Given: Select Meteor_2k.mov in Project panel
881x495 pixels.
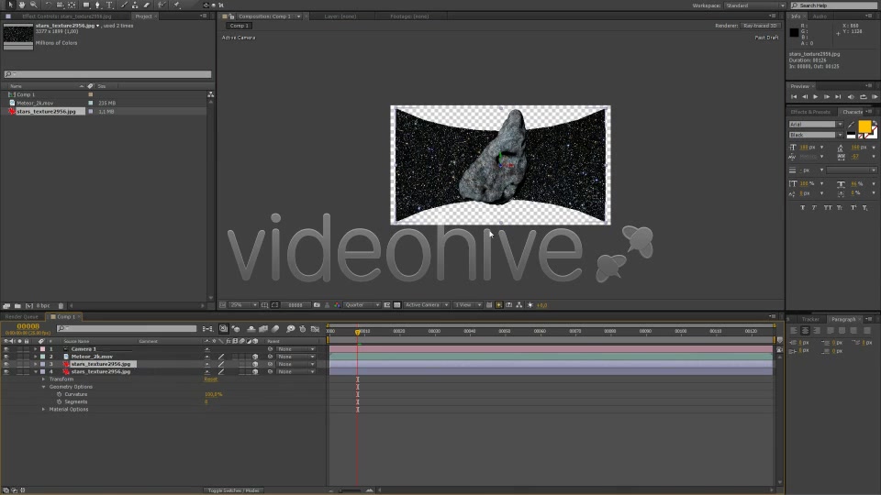Looking at the screenshot, I should (35, 104).
